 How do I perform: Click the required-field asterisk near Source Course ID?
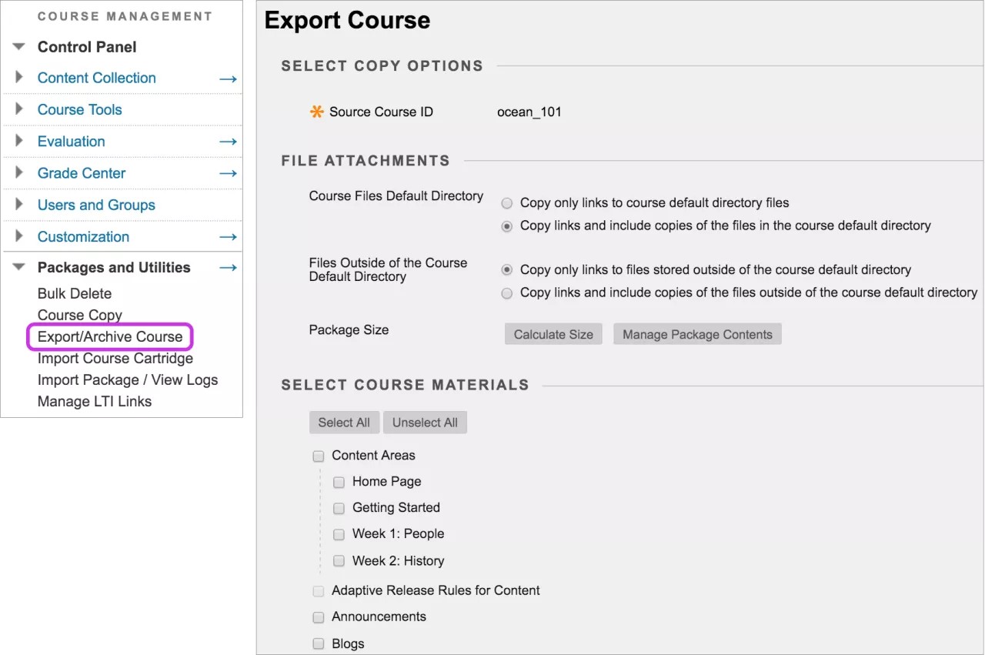click(x=316, y=111)
